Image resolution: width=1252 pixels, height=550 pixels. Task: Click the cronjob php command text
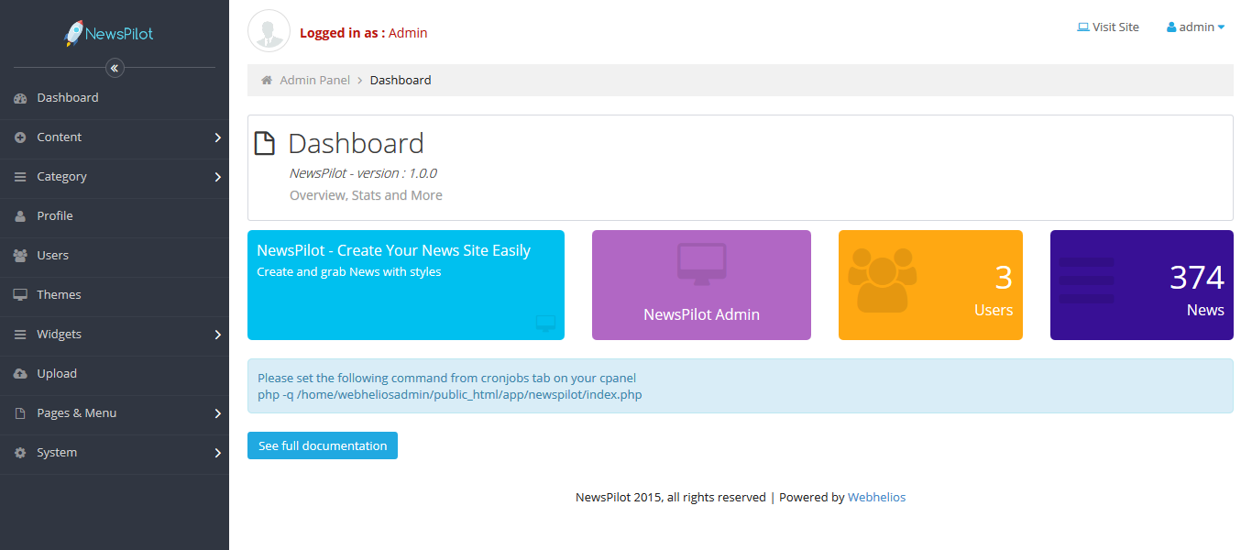[450, 395]
